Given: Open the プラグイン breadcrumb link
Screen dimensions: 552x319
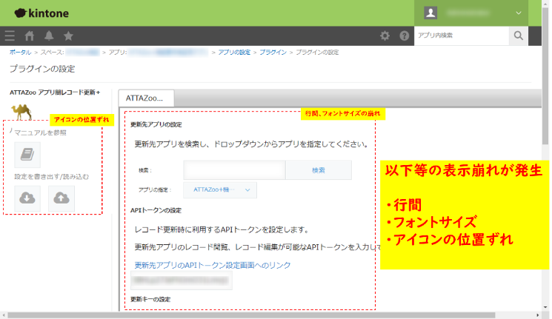Looking at the screenshot, I should coord(273,52).
